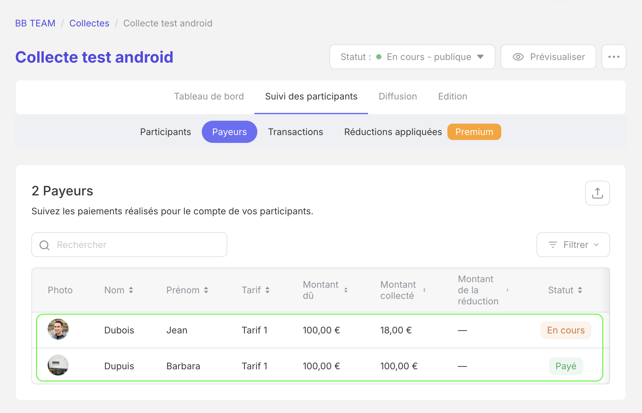Click the Prévisualiser eye button

(x=548, y=57)
